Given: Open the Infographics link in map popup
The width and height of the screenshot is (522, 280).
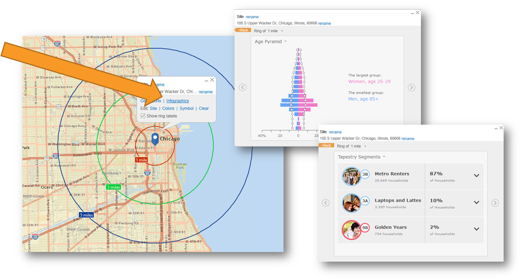Looking at the screenshot, I should tap(178, 101).
